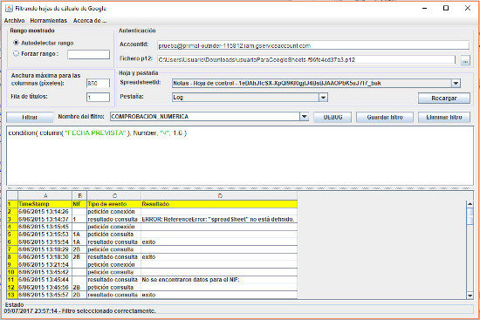Click the scroll up arrow of table
480x320 pixels.
pyautogui.click(x=470, y=204)
